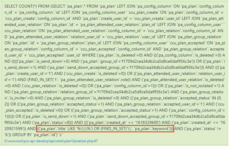The image size is (230, 146).
Task: Click the GROUP BY `pa_plan`.`id` clause
Action: pos(35,135)
